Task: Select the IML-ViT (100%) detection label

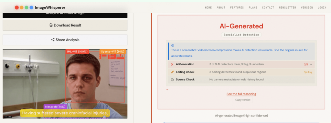Action: click(x=77, y=52)
